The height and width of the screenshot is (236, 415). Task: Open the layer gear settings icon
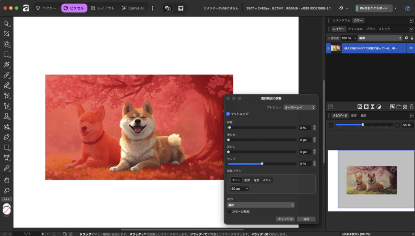(x=406, y=38)
